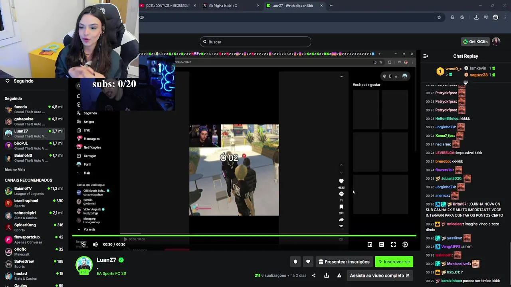Open Mensagens in embedded sidebar
The height and width of the screenshot is (287, 511).
88,139
